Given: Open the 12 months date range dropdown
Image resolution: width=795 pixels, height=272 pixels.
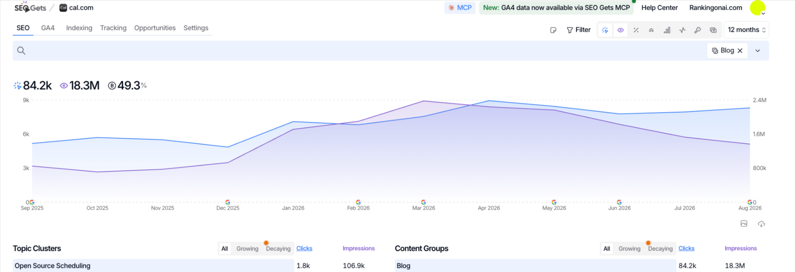Looking at the screenshot, I should [747, 30].
